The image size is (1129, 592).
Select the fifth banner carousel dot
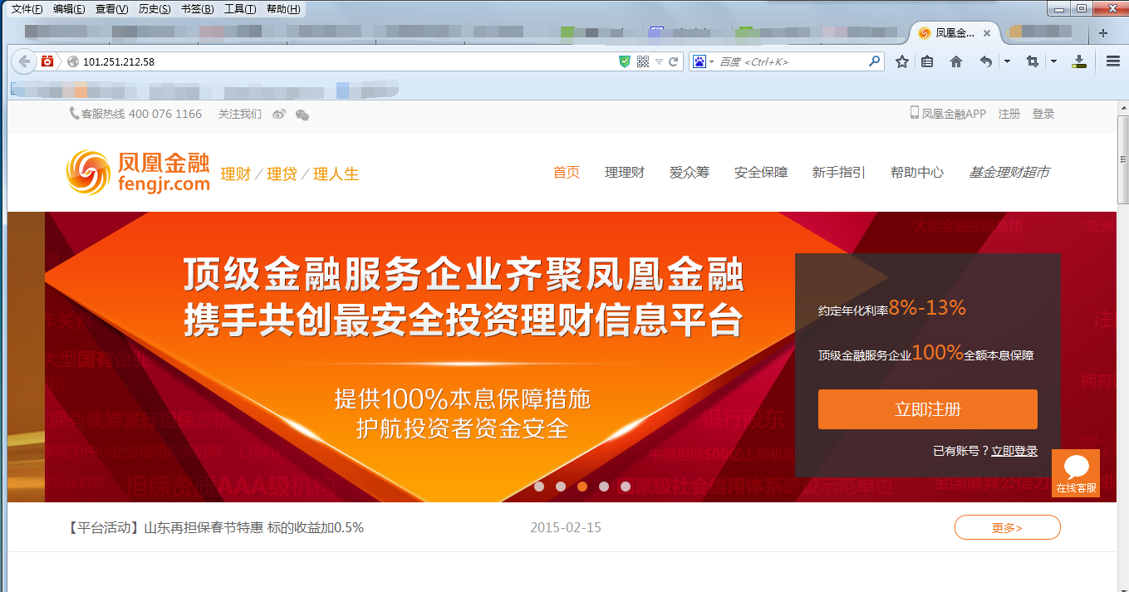pos(626,487)
